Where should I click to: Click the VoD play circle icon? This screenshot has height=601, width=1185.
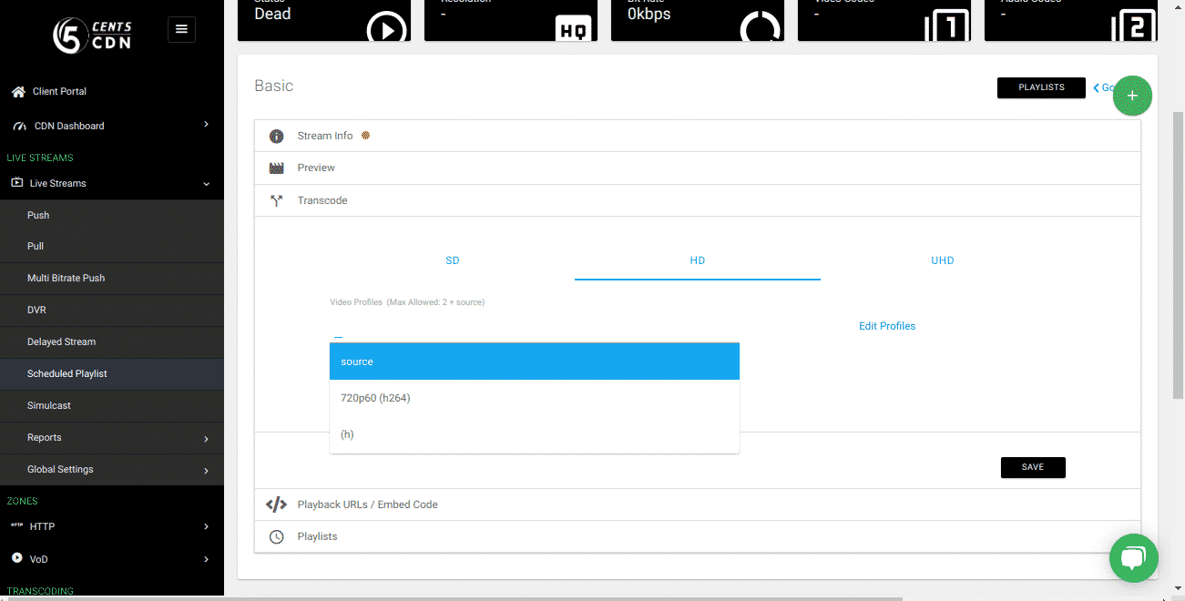pos(17,558)
